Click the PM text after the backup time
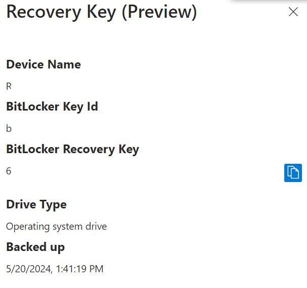 [x=96, y=269]
